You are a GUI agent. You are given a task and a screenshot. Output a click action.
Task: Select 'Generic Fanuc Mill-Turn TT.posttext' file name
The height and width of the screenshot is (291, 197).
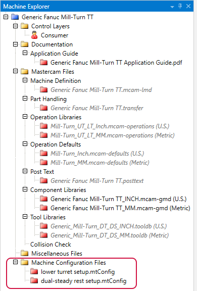pos(97,181)
